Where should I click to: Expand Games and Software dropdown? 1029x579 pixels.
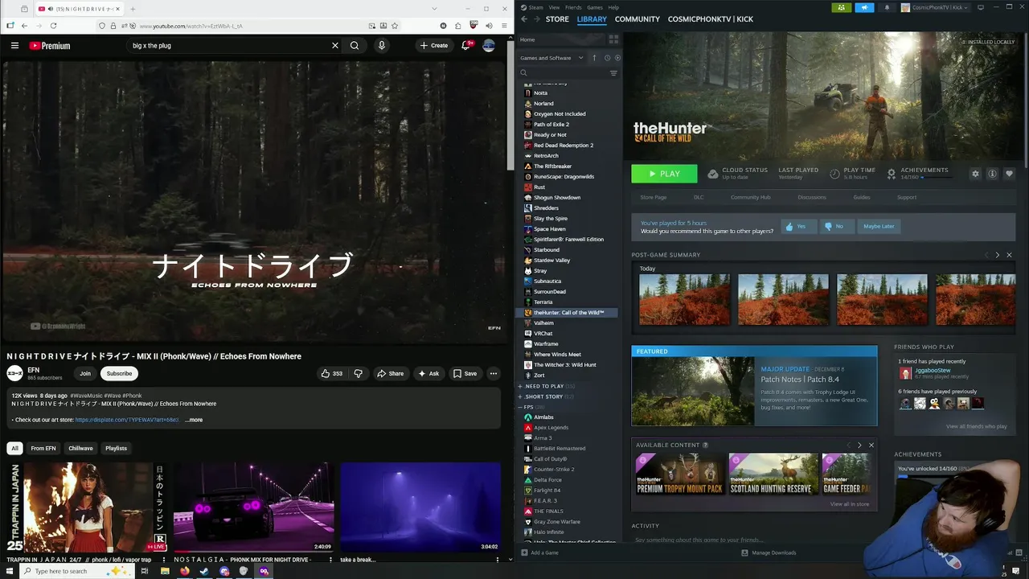point(551,58)
